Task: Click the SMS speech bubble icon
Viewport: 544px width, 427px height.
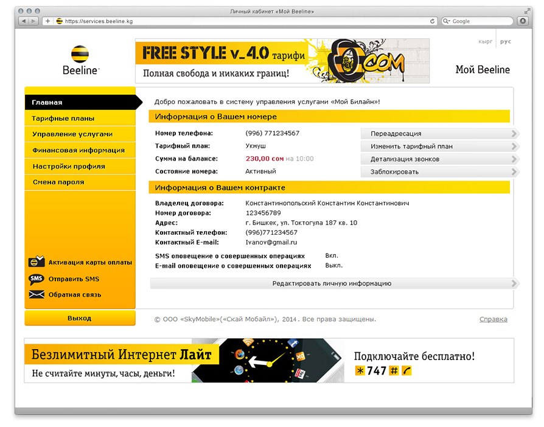Action: point(37,279)
